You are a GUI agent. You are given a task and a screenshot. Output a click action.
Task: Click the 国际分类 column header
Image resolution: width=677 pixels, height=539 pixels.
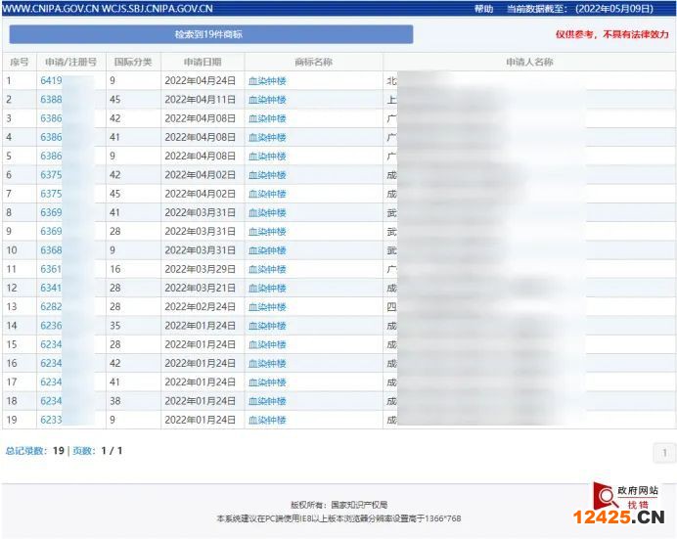[x=132, y=62]
